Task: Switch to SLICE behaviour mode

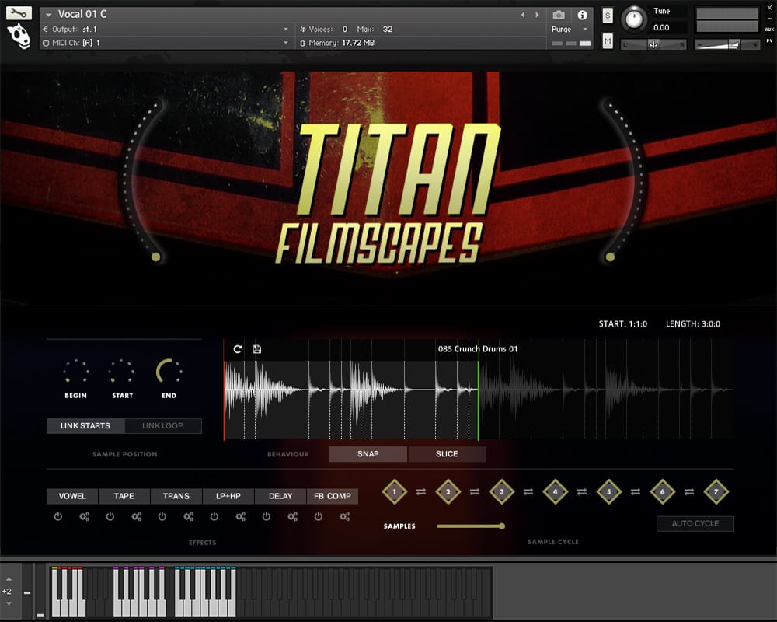Action: pyautogui.click(x=447, y=454)
